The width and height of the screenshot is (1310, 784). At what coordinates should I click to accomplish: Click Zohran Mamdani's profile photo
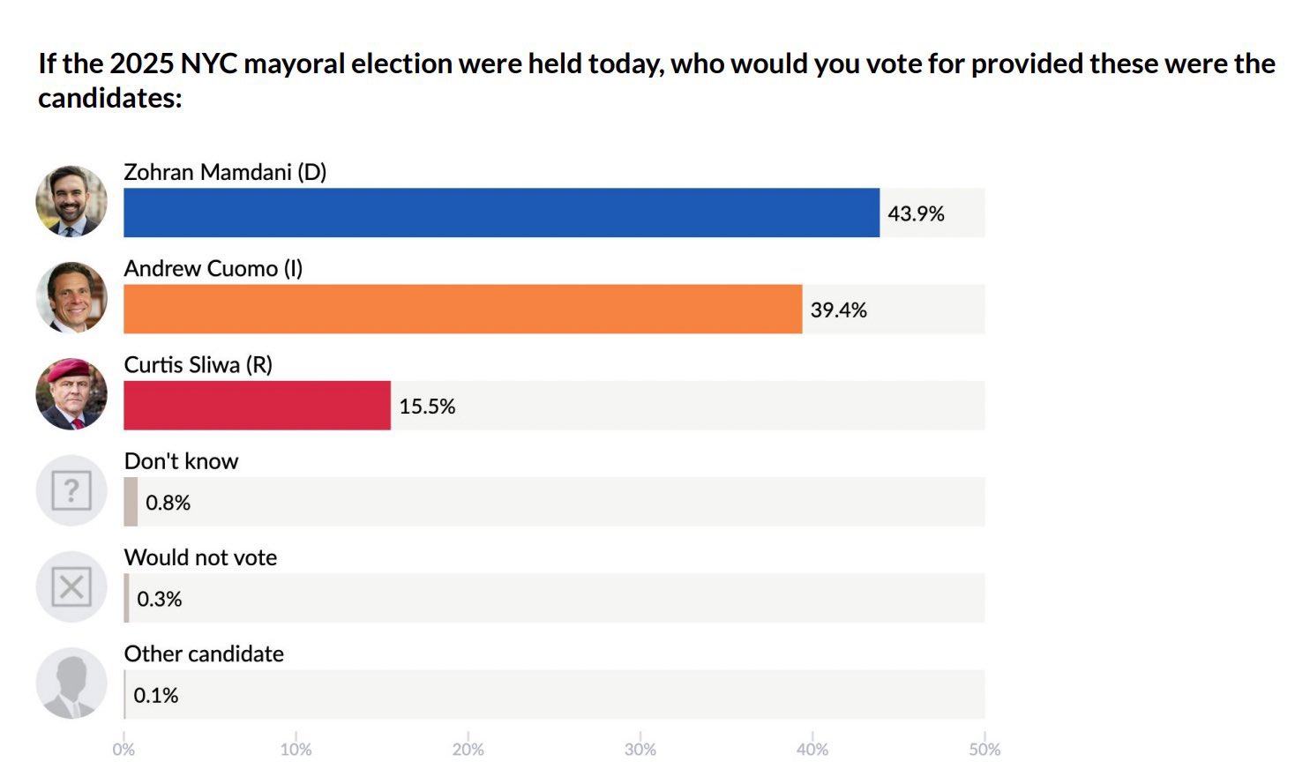pyautogui.click(x=71, y=201)
